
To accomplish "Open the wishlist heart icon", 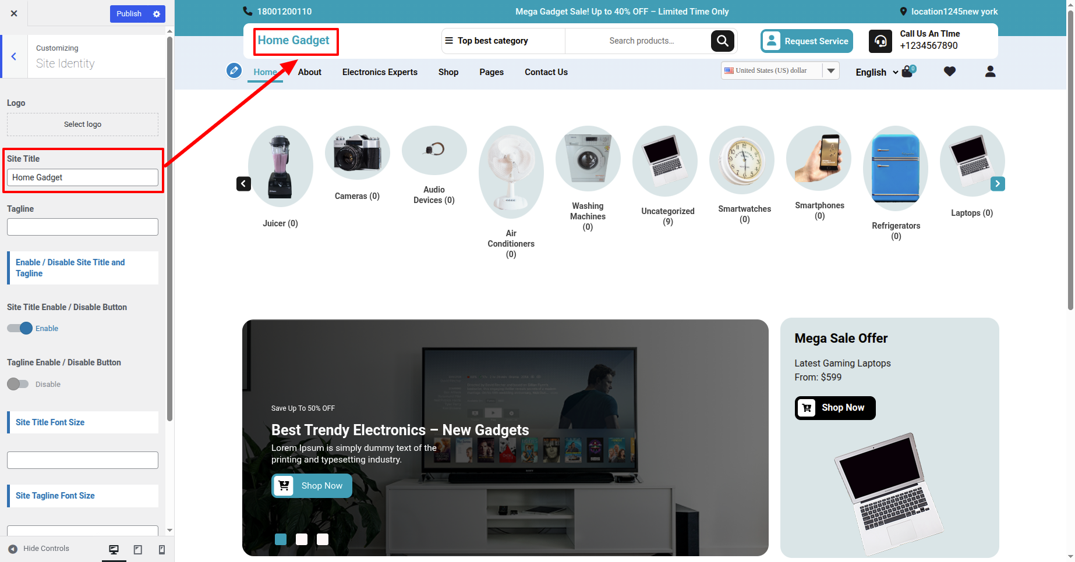I will [949, 72].
